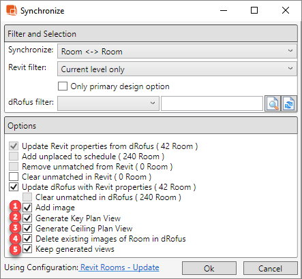Viewport: 302px width, 279px height.
Task: Click the Ok button
Action: (209, 268)
